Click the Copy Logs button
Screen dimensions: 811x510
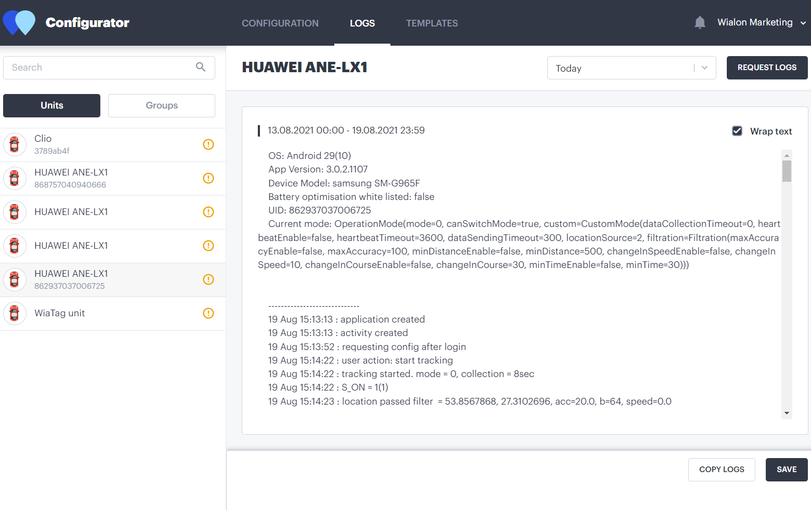pyautogui.click(x=721, y=469)
